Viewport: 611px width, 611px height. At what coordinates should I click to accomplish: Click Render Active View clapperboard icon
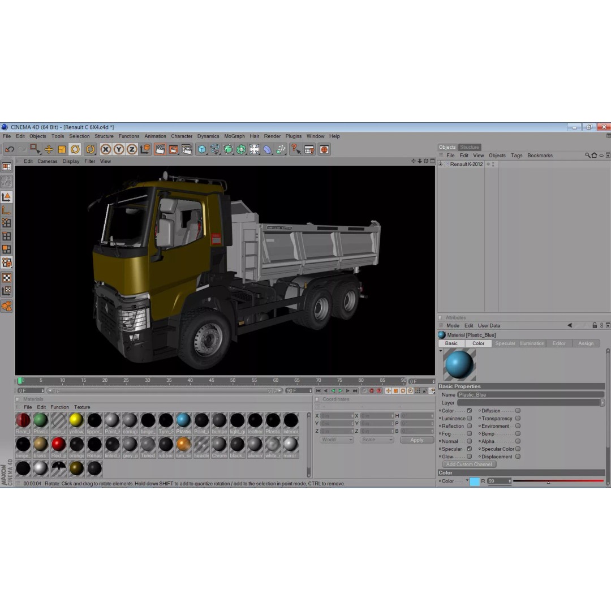click(x=160, y=149)
